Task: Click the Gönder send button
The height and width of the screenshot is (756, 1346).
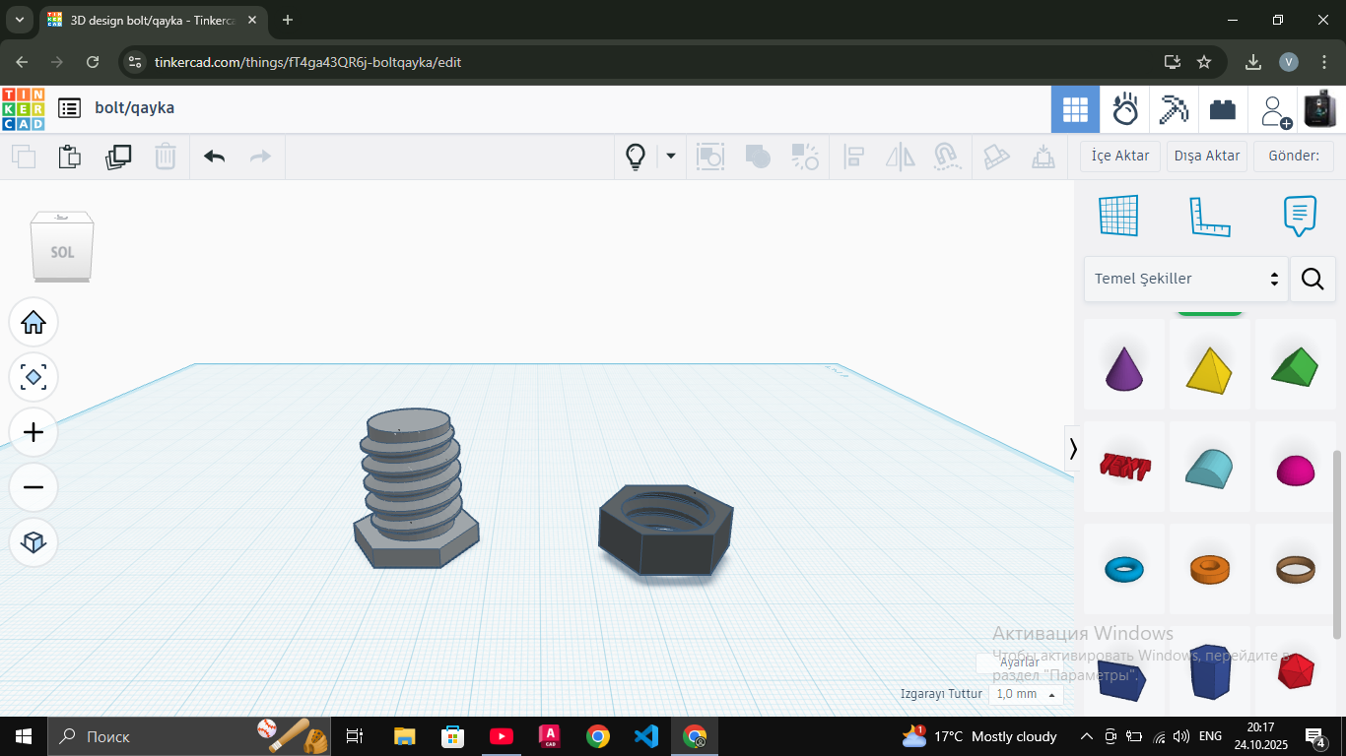Action: [1294, 156]
